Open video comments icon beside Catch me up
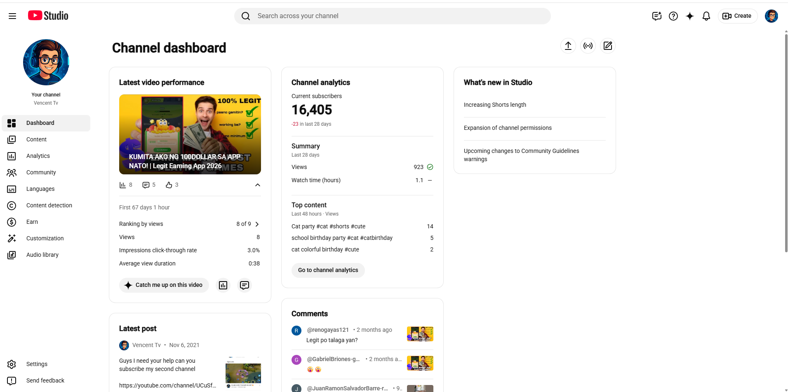The height and width of the screenshot is (392, 788). point(245,285)
